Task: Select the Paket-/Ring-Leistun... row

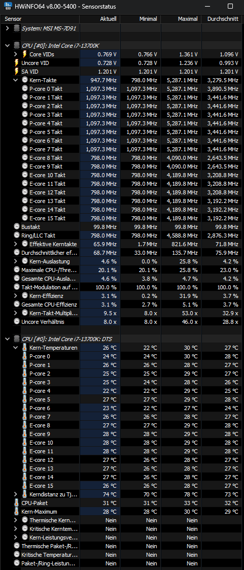Action: tap(49, 563)
